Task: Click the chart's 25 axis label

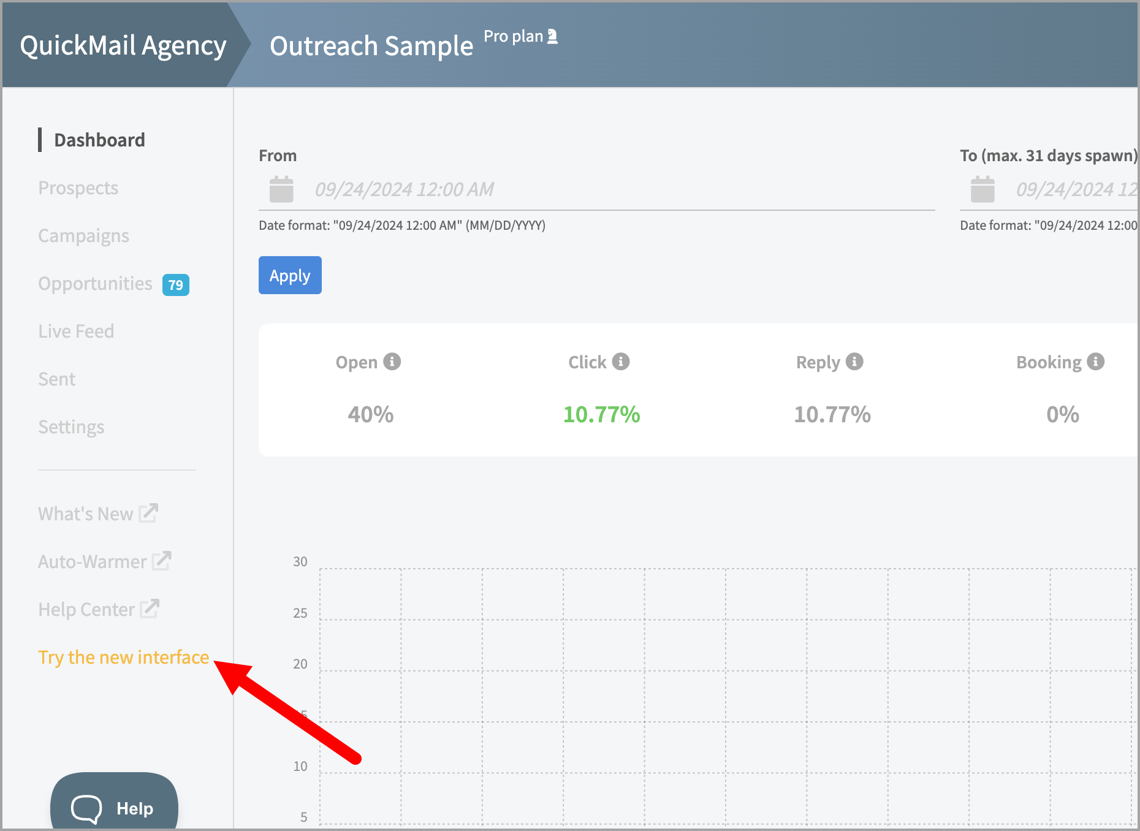Action: (x=300, y=613)
